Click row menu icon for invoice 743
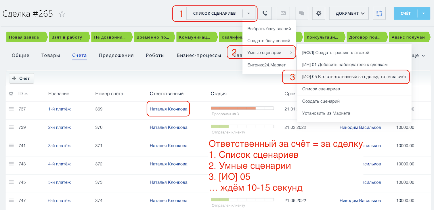This screenshot has width=434, height=210. point(11,164)
